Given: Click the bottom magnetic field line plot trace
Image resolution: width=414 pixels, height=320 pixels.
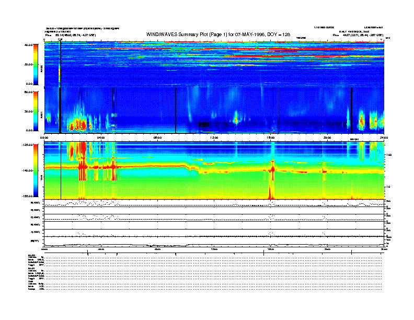Looking at the screenshot, I should point(214,245).
